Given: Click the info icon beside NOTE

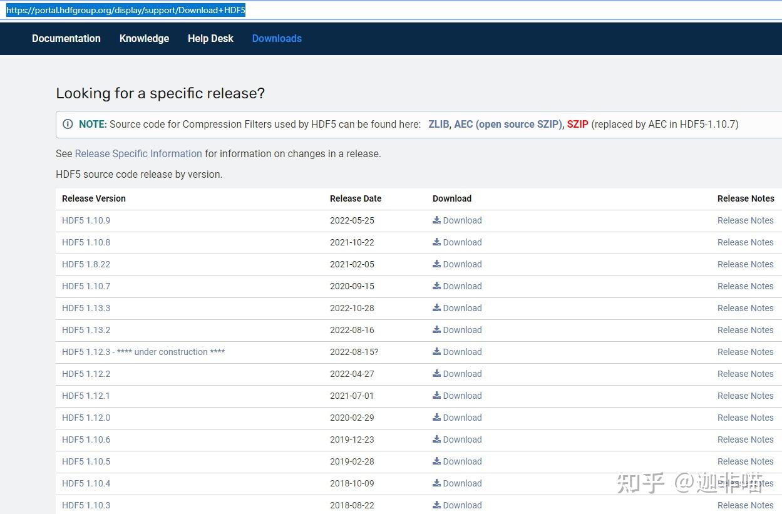Looking at the screenshot, I should [x=68, y=124].
